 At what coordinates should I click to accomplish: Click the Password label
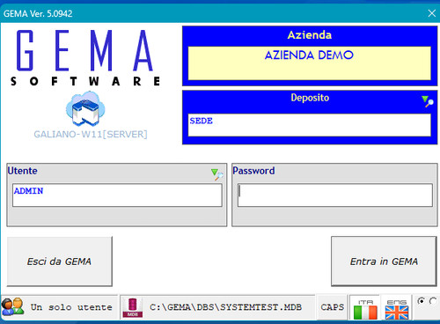253,171
